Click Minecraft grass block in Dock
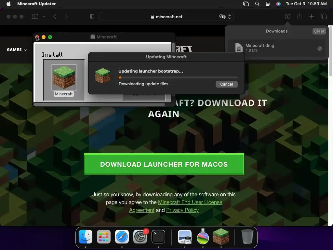 tap(221, 237)
